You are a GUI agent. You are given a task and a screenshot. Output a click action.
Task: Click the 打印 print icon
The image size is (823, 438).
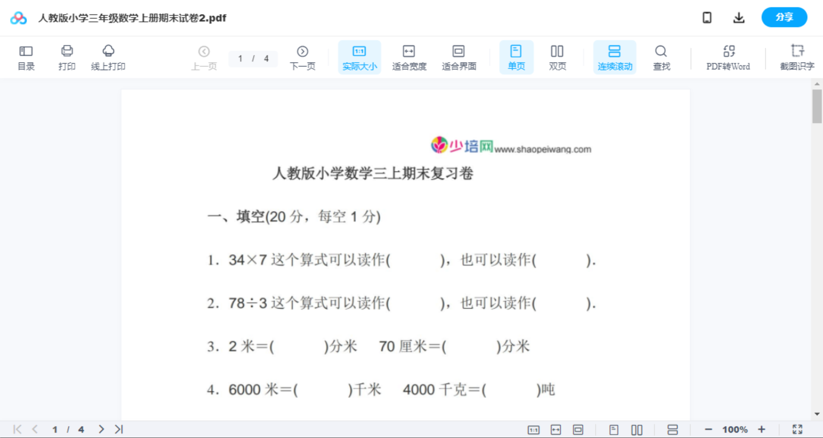tap(66, 57)
